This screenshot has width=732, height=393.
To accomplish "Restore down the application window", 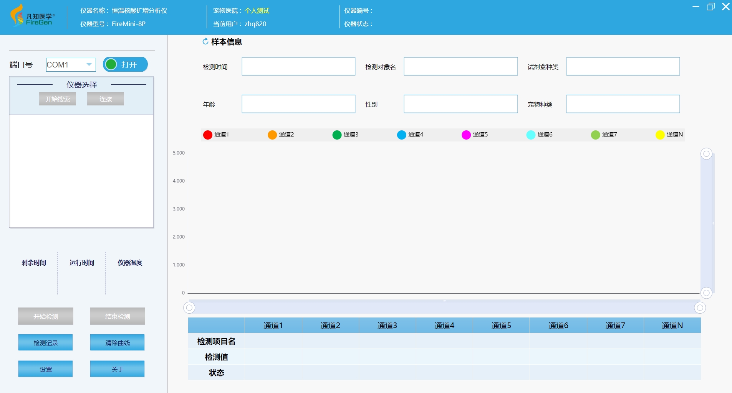I will tap(711, 7).
